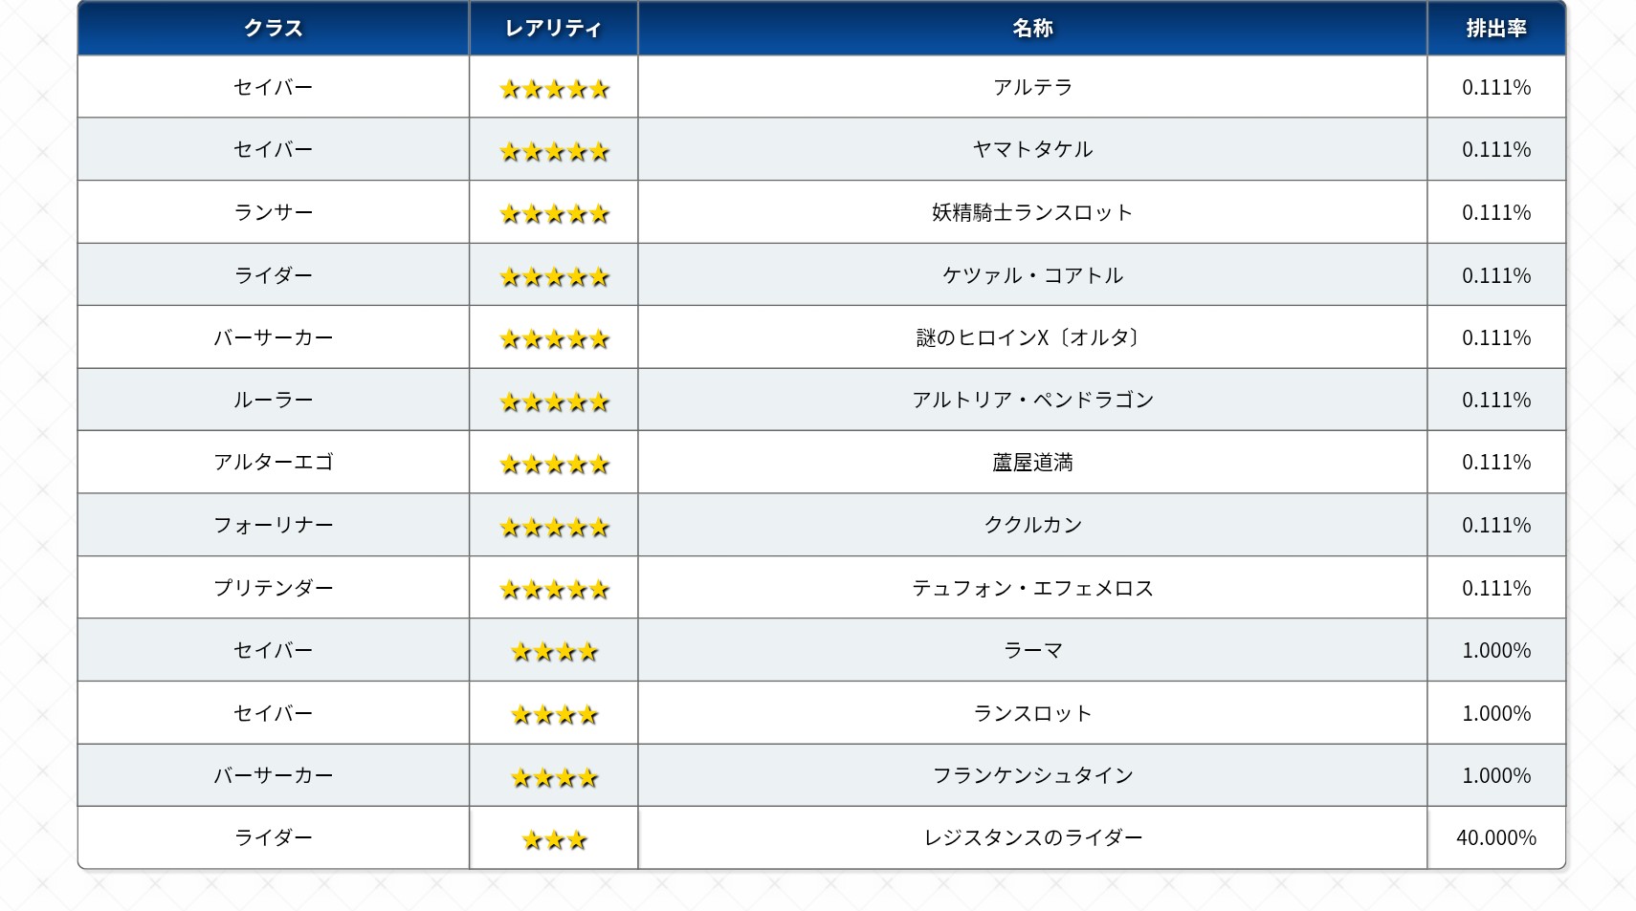Click the クラス column header
The width and height of the screenshot is (1636, 911).
coord(273,29)
